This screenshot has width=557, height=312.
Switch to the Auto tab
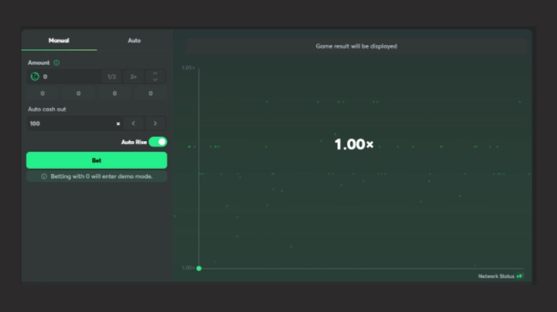pyautogui.click(x=134, y=40)
